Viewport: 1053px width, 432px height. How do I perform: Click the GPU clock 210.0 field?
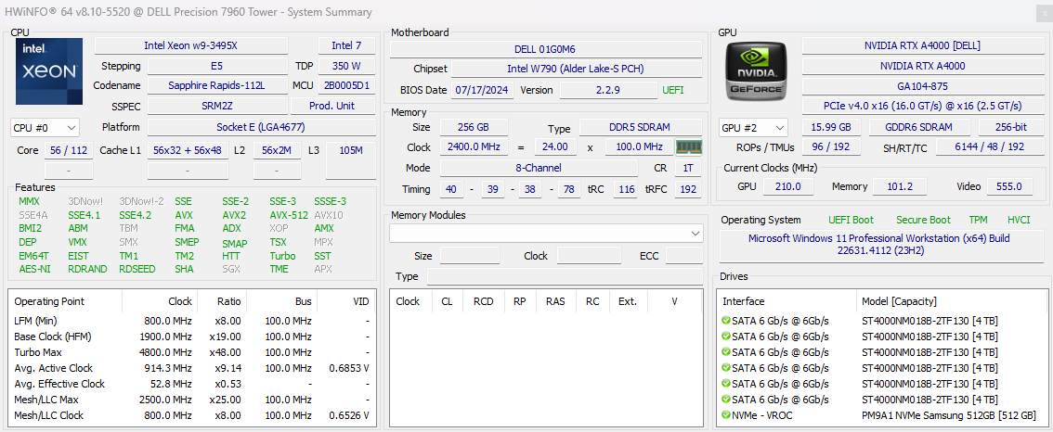coord(788,186)
